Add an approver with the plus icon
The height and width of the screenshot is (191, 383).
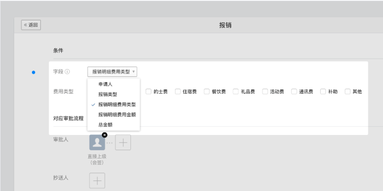[123, 142]
